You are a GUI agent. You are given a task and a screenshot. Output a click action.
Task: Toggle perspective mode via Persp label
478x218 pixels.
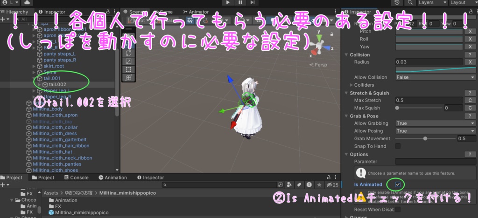click(318, 65)
